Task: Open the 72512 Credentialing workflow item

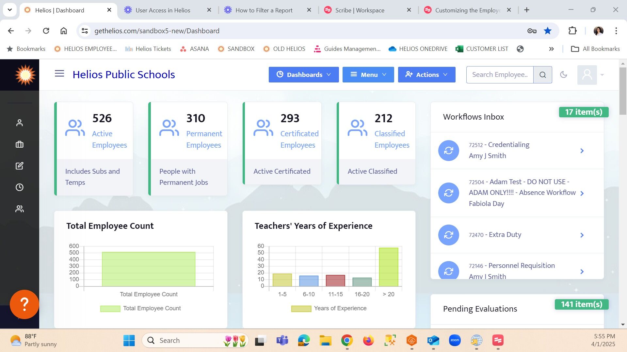Action: pyautogui.click(x=517, y=150)
